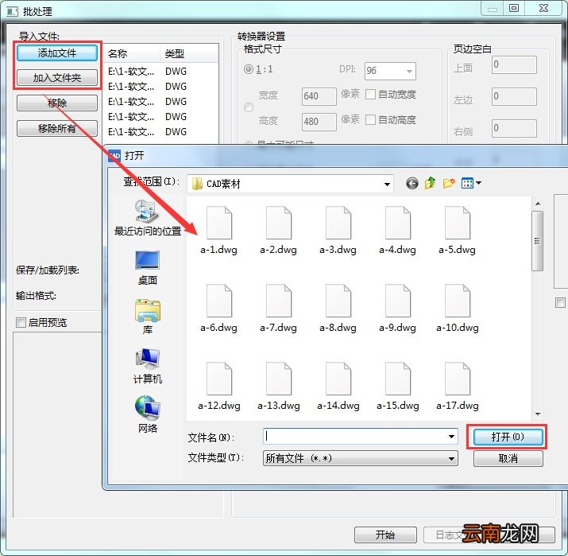Click the 打开(O) button
This screenshot has width=568, height=556.
pos(508,437)
